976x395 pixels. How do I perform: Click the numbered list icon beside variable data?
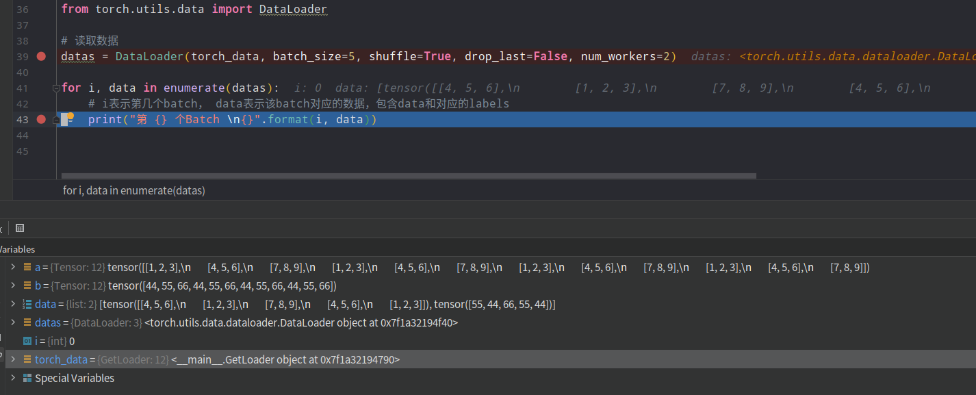27,304
